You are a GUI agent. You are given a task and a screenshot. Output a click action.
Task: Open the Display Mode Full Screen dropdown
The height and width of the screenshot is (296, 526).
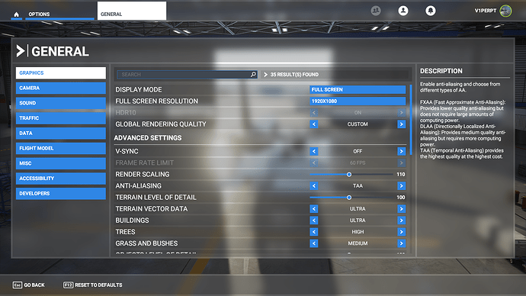pos(358,89)
